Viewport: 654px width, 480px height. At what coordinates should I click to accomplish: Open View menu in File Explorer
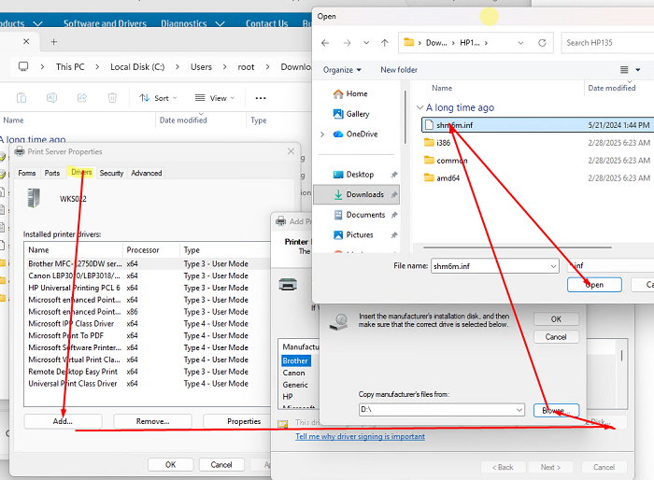(215, 98)
